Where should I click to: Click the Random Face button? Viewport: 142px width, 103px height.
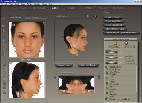tap(64, 65)
